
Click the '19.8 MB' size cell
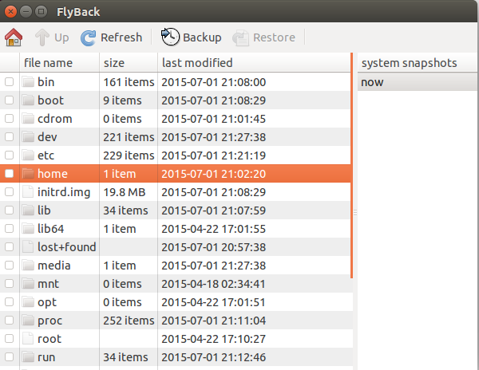click(x=124, y=192)
